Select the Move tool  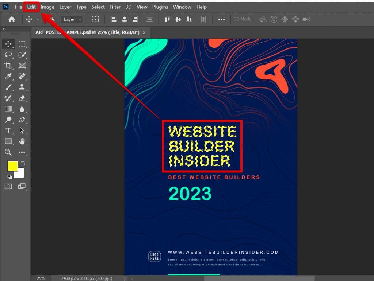[8, 44]
